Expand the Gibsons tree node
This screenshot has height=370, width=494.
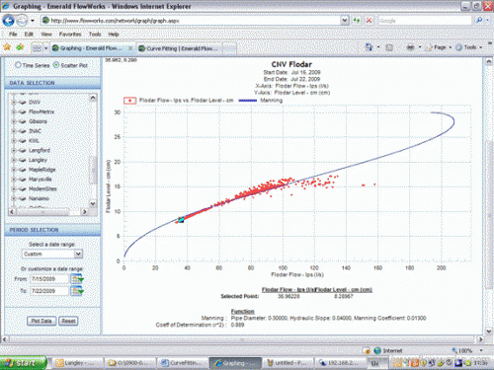14,121
